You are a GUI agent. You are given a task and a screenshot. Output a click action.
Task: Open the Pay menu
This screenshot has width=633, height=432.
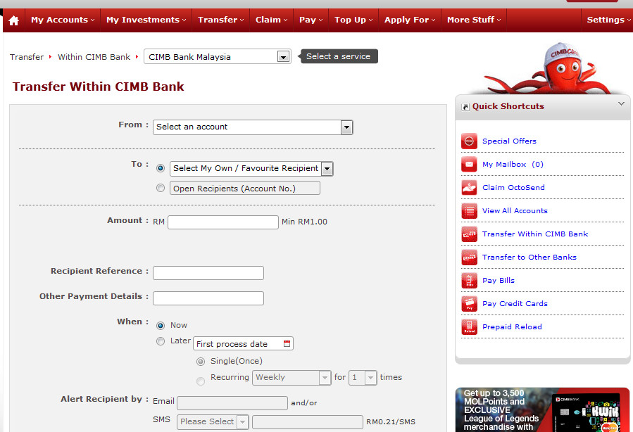311,20
